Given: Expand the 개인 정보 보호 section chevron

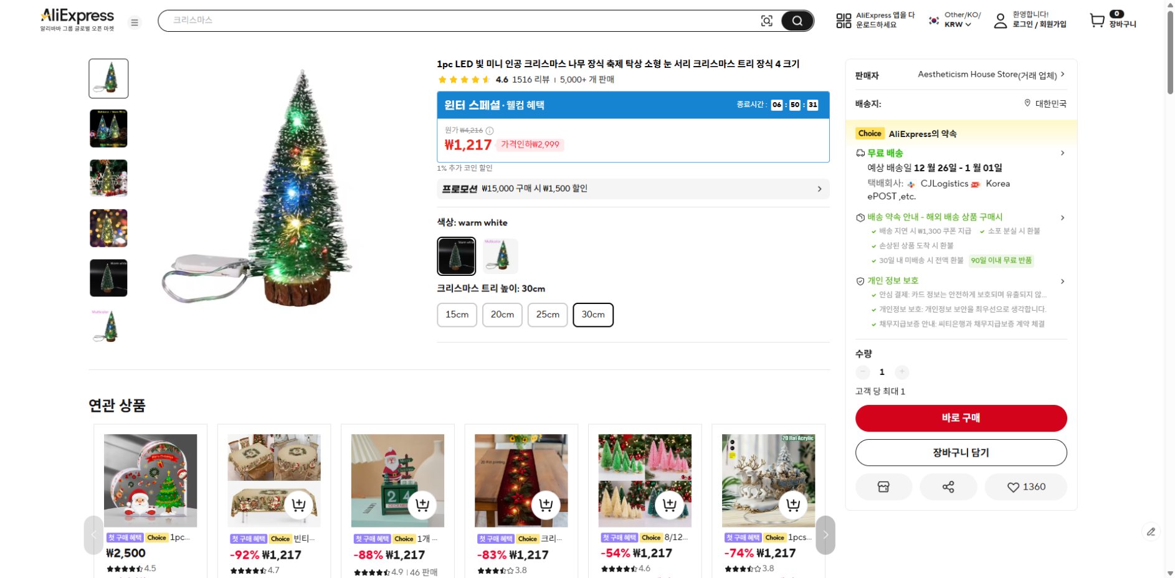Looking at the screenshot, I should (x=1062, y=280).
